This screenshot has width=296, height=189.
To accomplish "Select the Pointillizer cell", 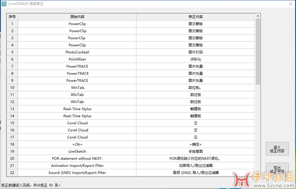I will pyautogui.click(x=77, y=59).
